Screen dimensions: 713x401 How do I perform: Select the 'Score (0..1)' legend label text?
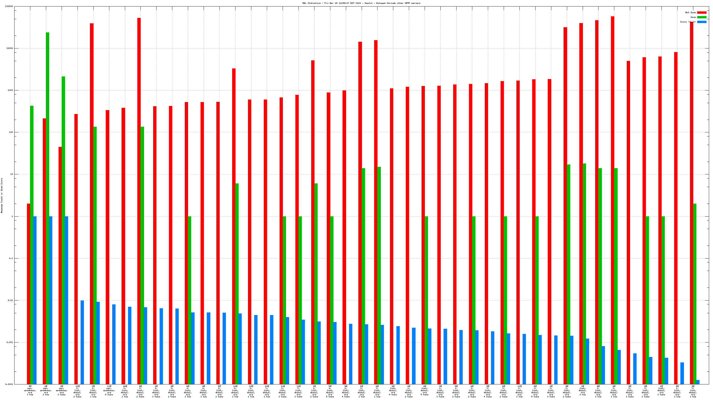[x=688, y=22]
